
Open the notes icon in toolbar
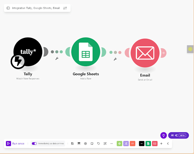pyautogui.click(x=92, y=143)
